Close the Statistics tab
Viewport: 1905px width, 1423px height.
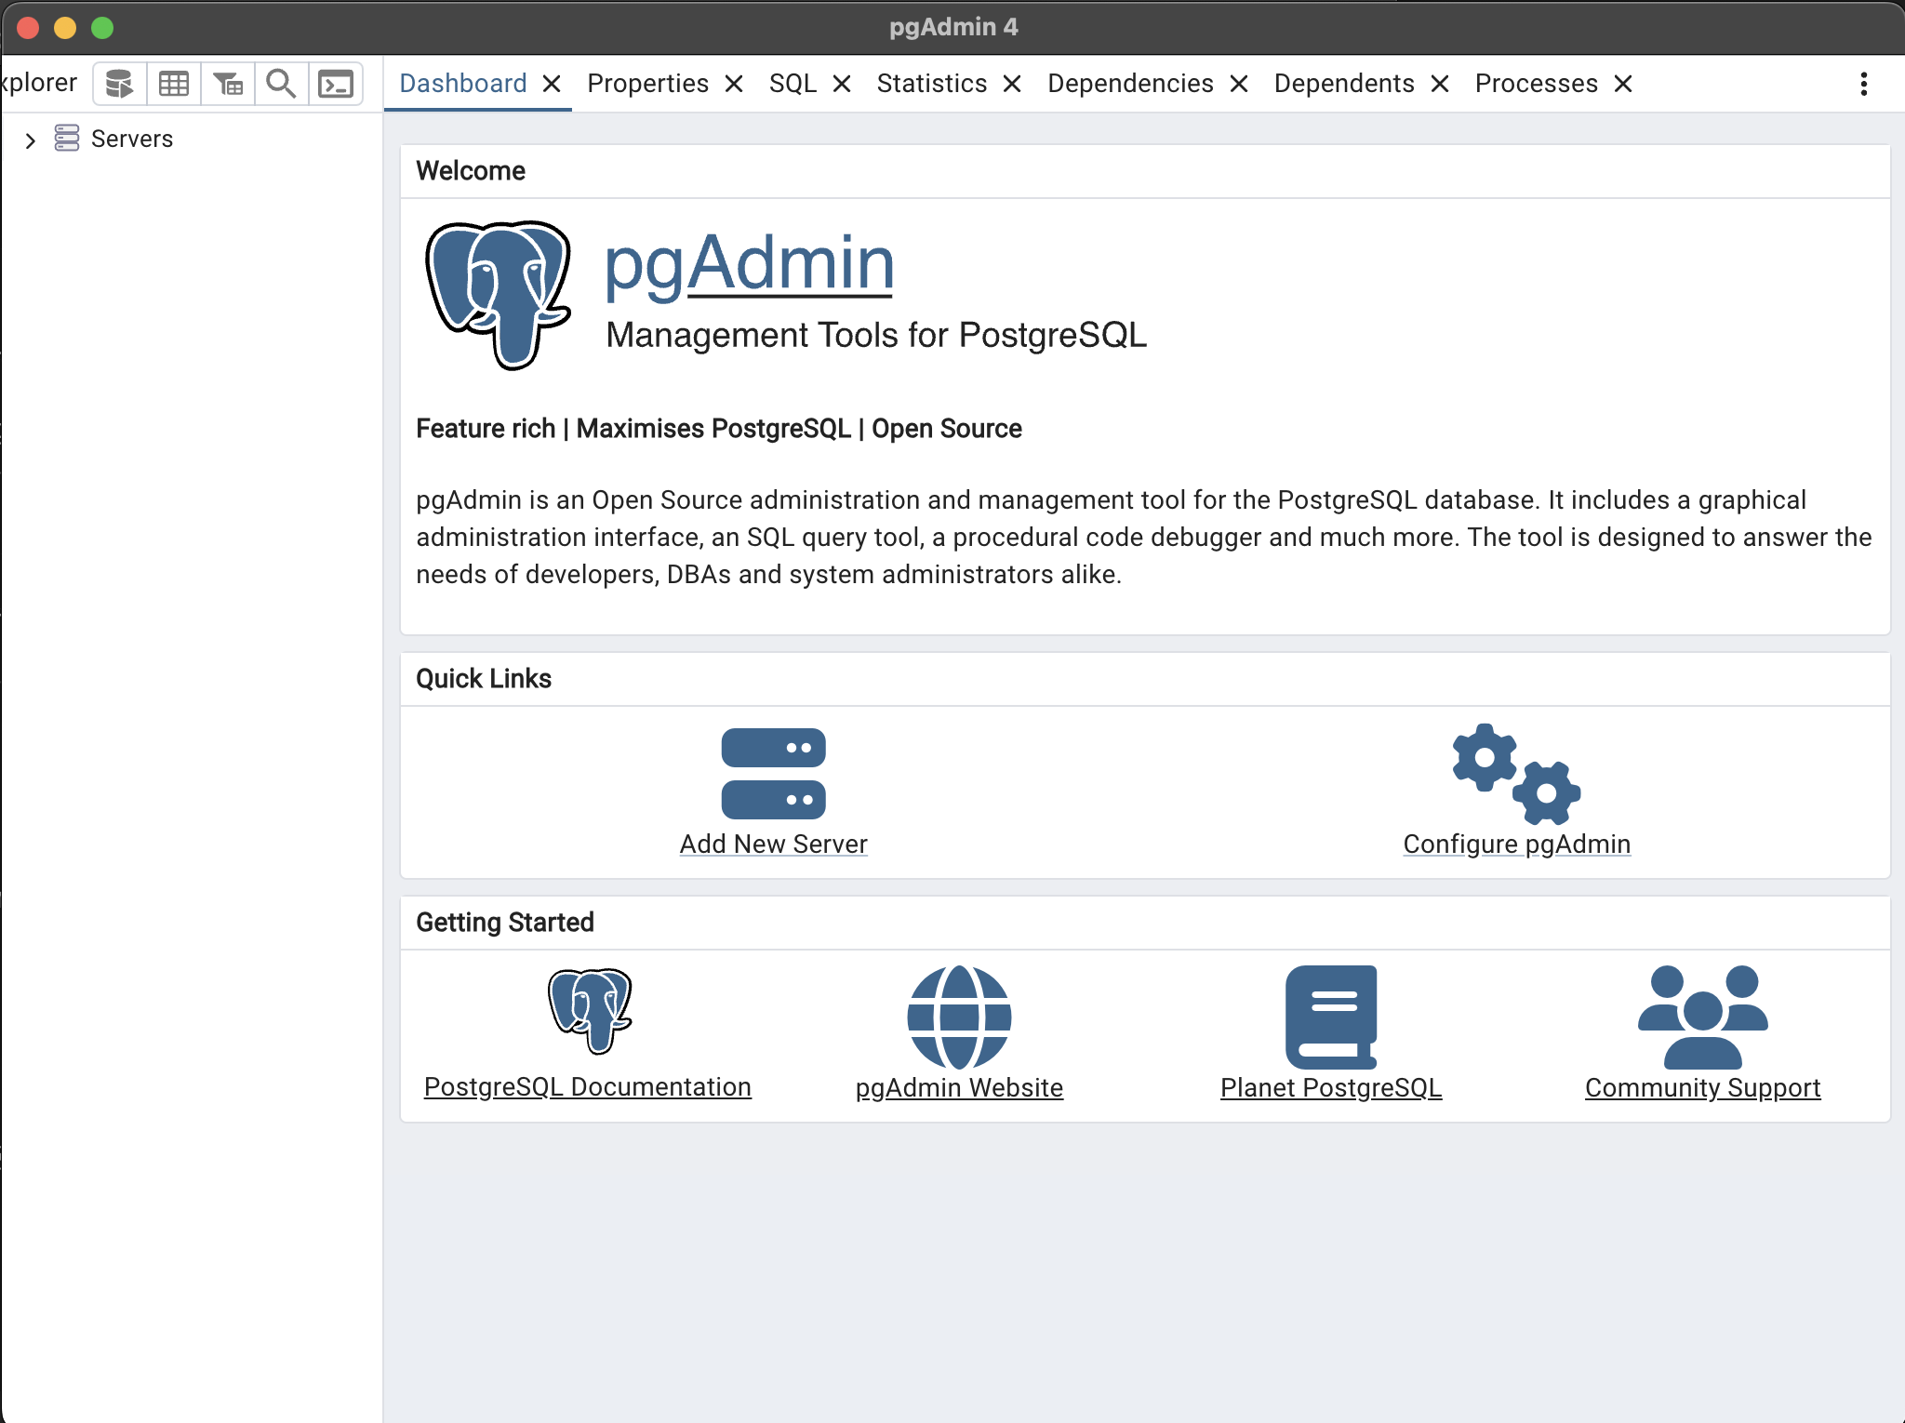tap(1013, 84)
